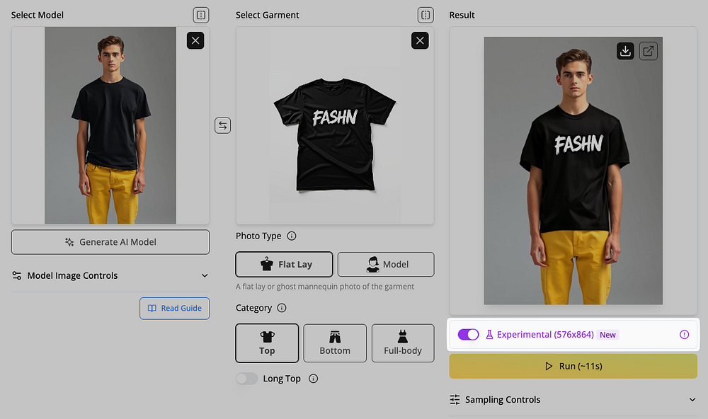Viewport: 708px width, 419px height.
Task: Click compare icon beside Select Model
Action: (x=201, y=15)
